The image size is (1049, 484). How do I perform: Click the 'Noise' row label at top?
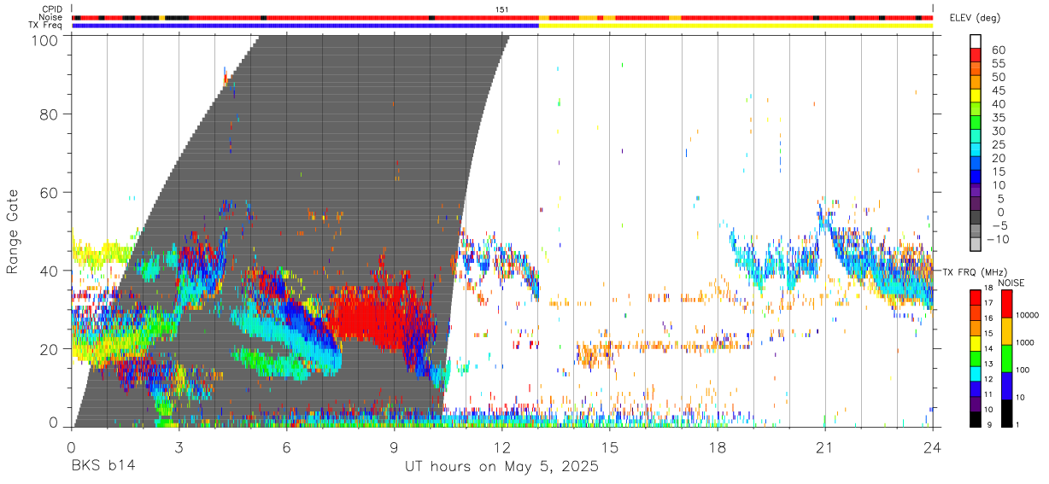[52, 17]
